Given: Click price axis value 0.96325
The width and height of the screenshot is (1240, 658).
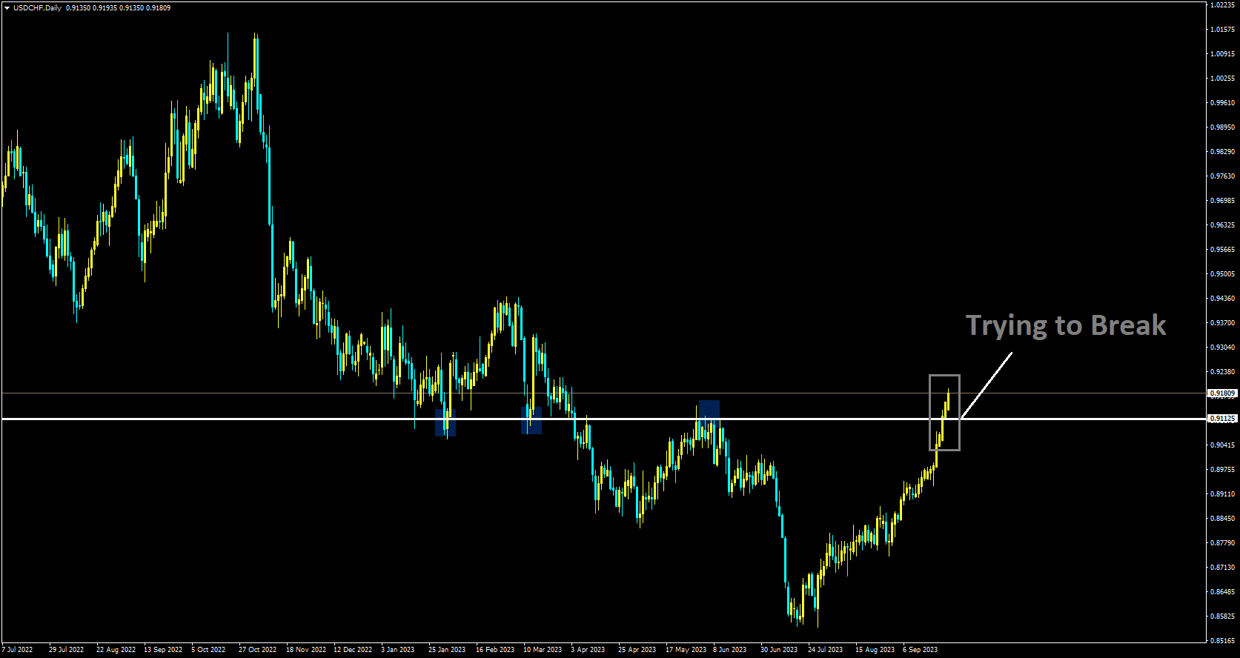Looking at the screenshot, I should [1223, 225].
